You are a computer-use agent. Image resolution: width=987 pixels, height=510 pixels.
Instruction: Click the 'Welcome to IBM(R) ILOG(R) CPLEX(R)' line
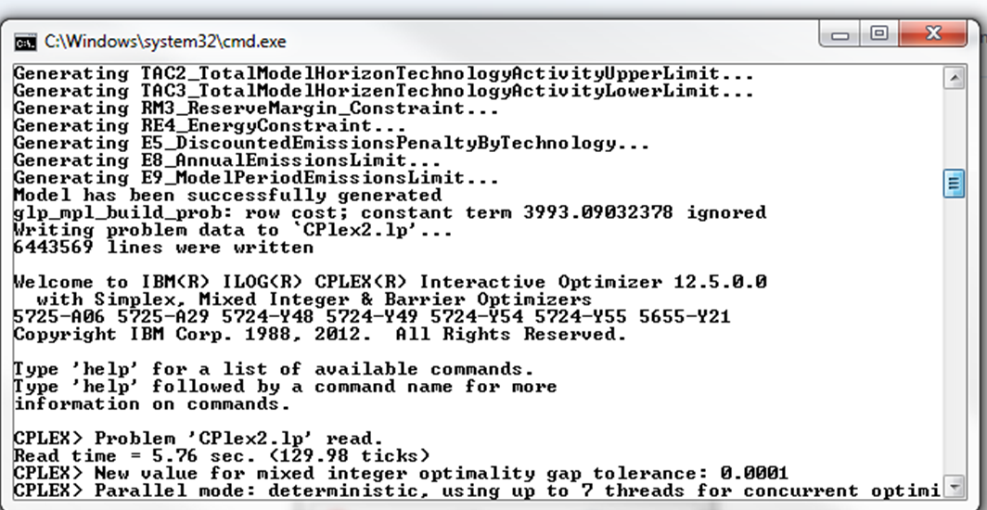coord(391,283)
